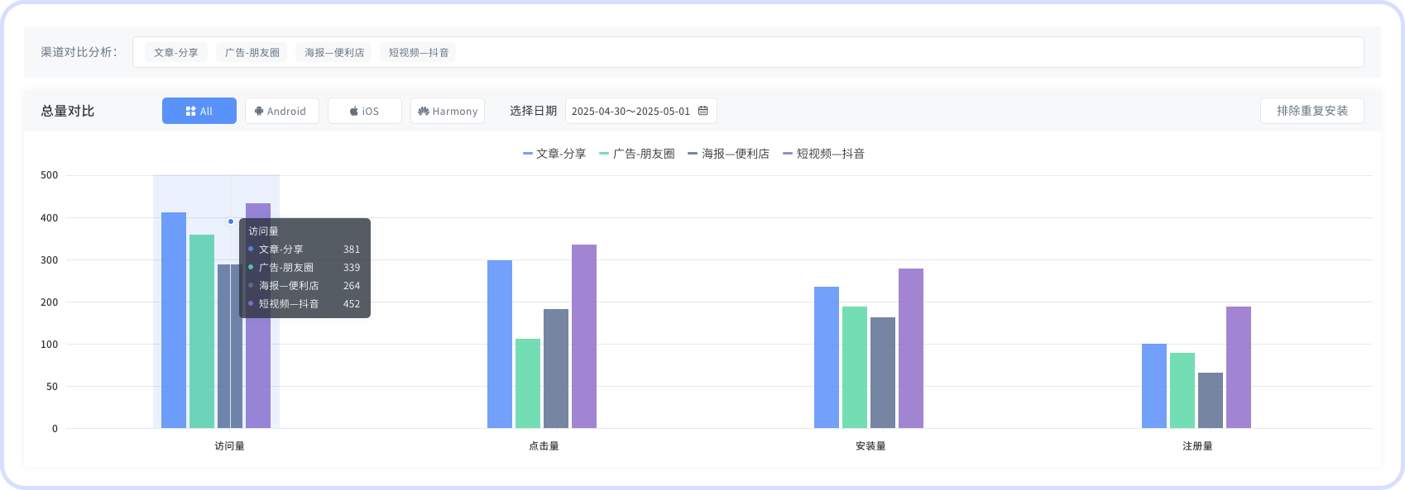This screenshot has height=490, width=1405.
Task: Click tooltip value 452 for 短视频—抖音
Action: click(352, 304)
